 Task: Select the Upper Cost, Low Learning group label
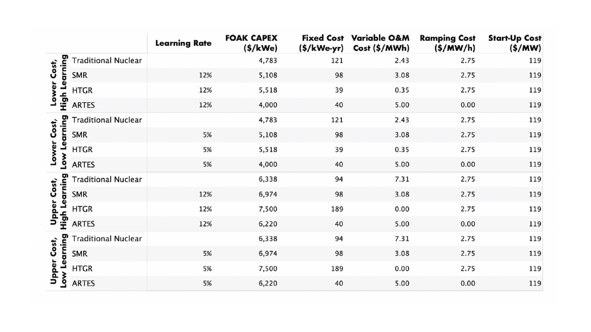(59, 261)
